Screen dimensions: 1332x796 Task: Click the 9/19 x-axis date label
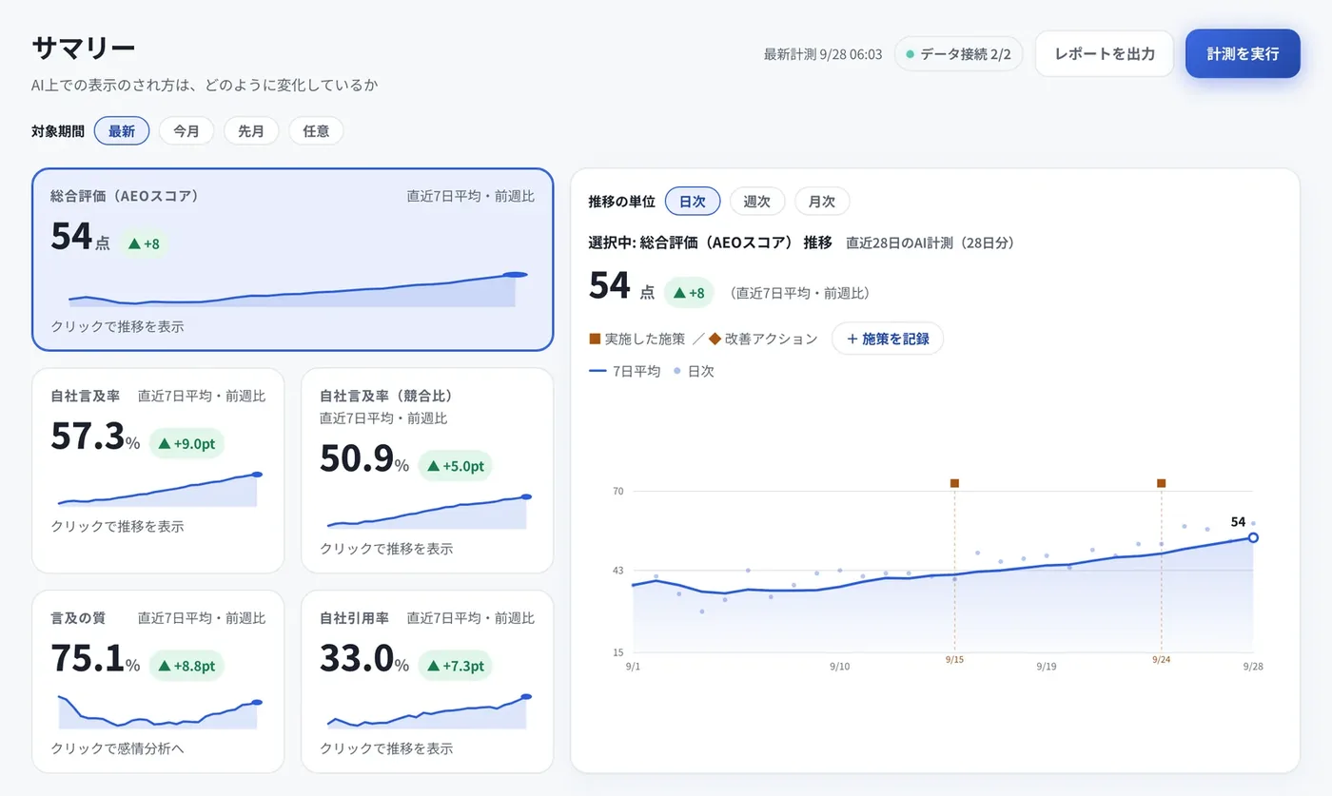point(1046,667)
